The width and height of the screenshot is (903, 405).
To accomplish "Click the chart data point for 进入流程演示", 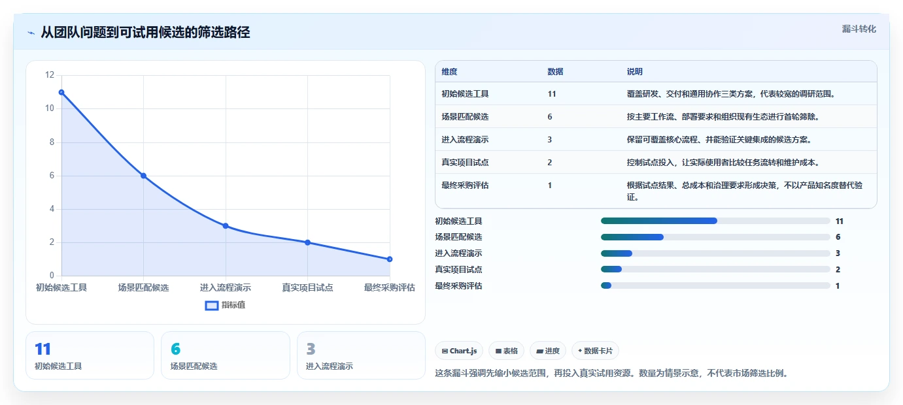I will tap(226, 226).
